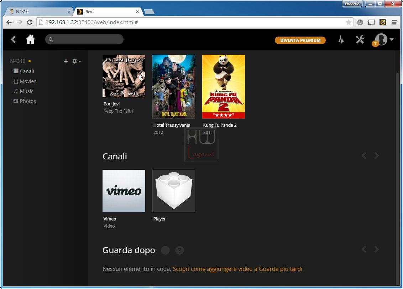Switch to the Plex browser tab
The height and width of the screenshot is (289, 403).
coord(108,11)
